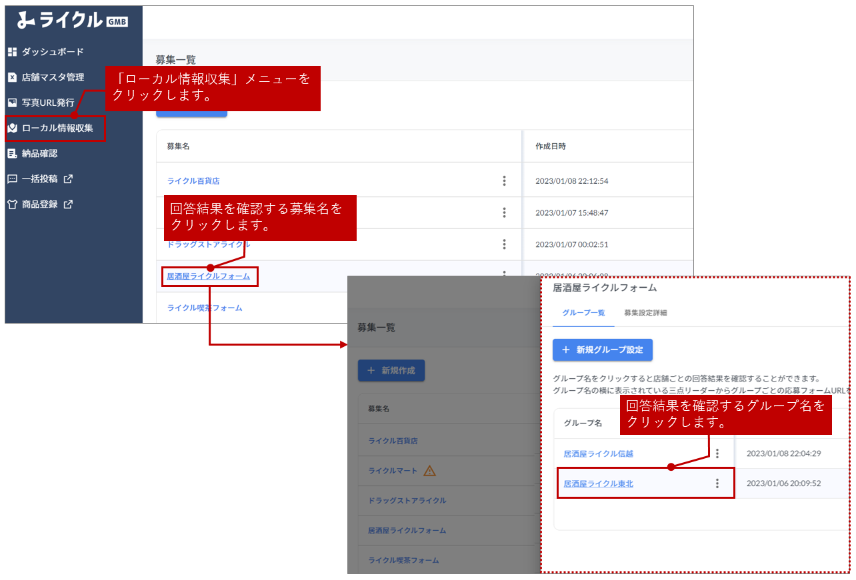Image resolution: width=856 pixels, height=580 pixels.
Task: Open the three-dot menu for 居酒屋ライクル東北
Action: click(x=717, y=483)
